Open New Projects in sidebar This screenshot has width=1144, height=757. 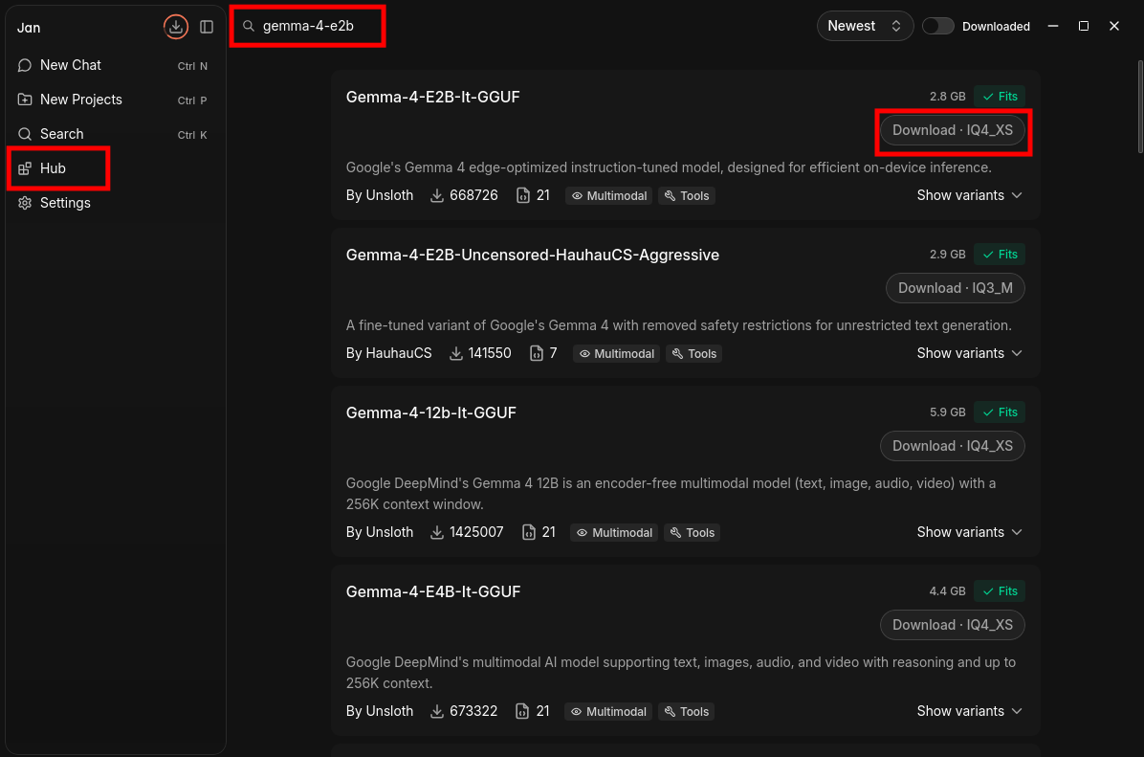pos(115,100)
